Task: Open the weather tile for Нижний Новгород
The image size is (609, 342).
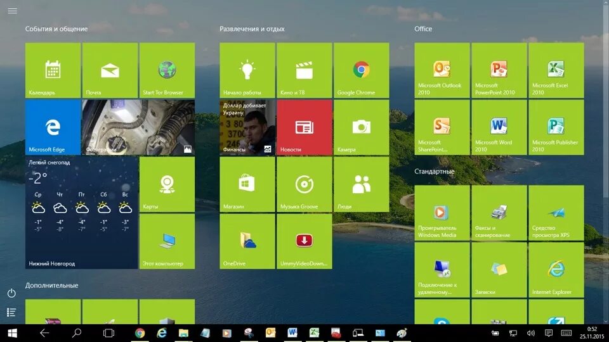Action: click(82, 213)
